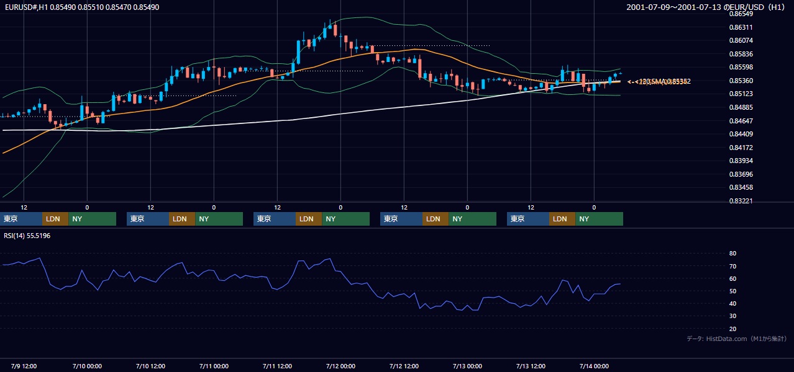Select the RSI(14) 55.5196 indicator label
This screenshot has width=794, height=372.
pyautogui.click(x=27, y=236)
